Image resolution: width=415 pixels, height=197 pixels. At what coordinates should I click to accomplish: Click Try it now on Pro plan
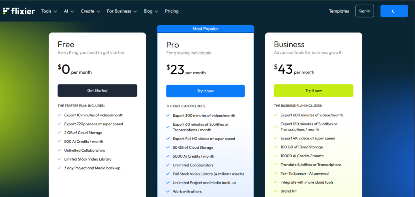coord(205,91)
